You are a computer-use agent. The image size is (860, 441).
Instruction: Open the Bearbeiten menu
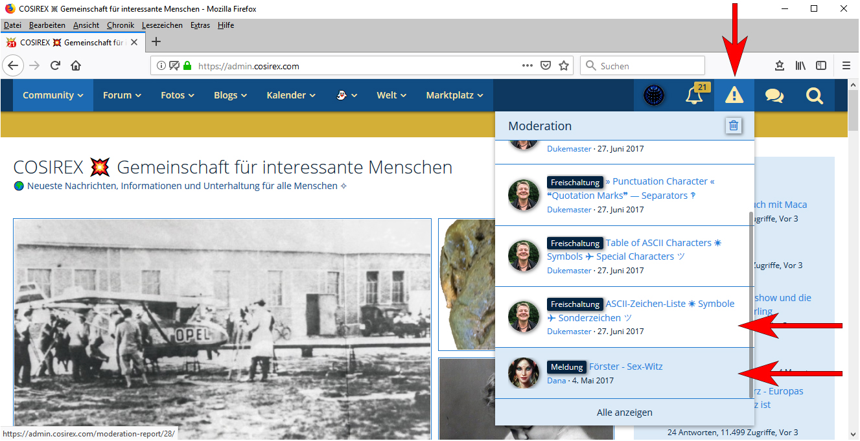point(47,25)
